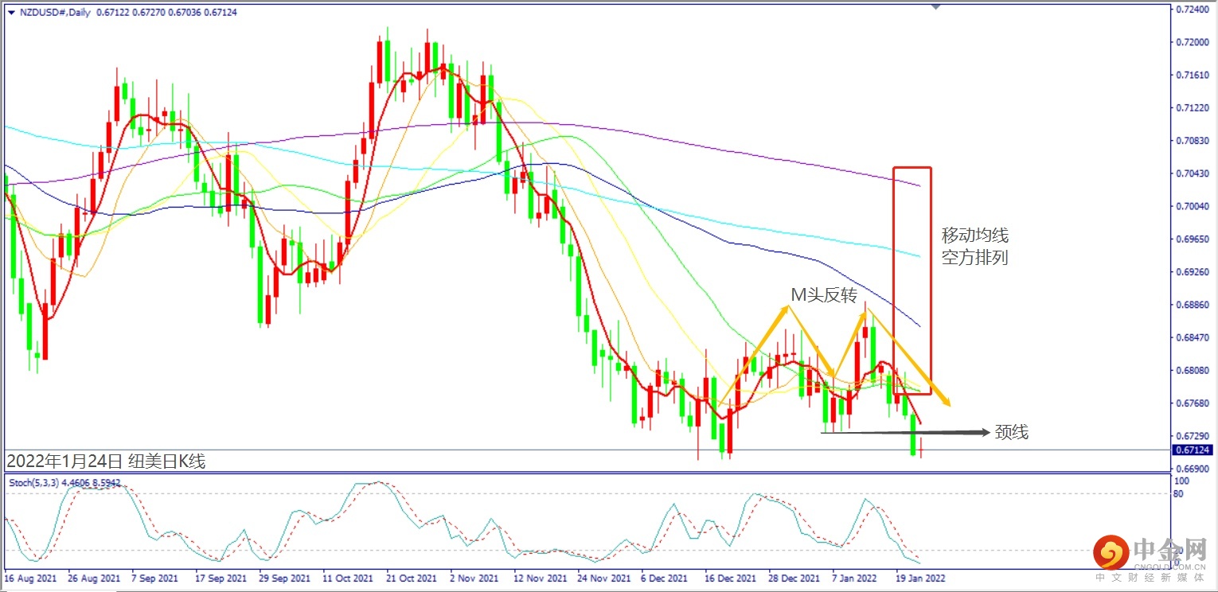
Task: Click price level 0.67290 on the axis
Action: (1192, 436)
